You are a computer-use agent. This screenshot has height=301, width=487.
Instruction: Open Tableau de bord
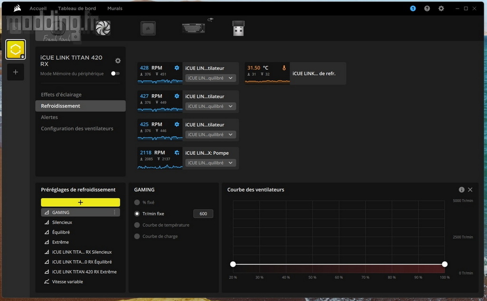[x=77, y=9]
